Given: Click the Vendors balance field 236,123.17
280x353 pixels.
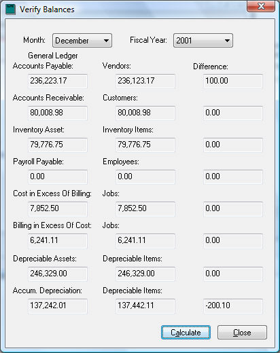Looking at the screenshot, I should [145, 81].
